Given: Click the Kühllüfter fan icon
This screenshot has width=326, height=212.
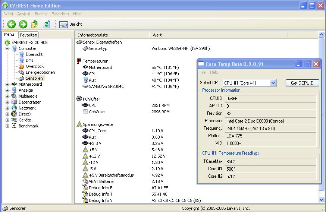Looking at the screenshot, I should (79, 99).
